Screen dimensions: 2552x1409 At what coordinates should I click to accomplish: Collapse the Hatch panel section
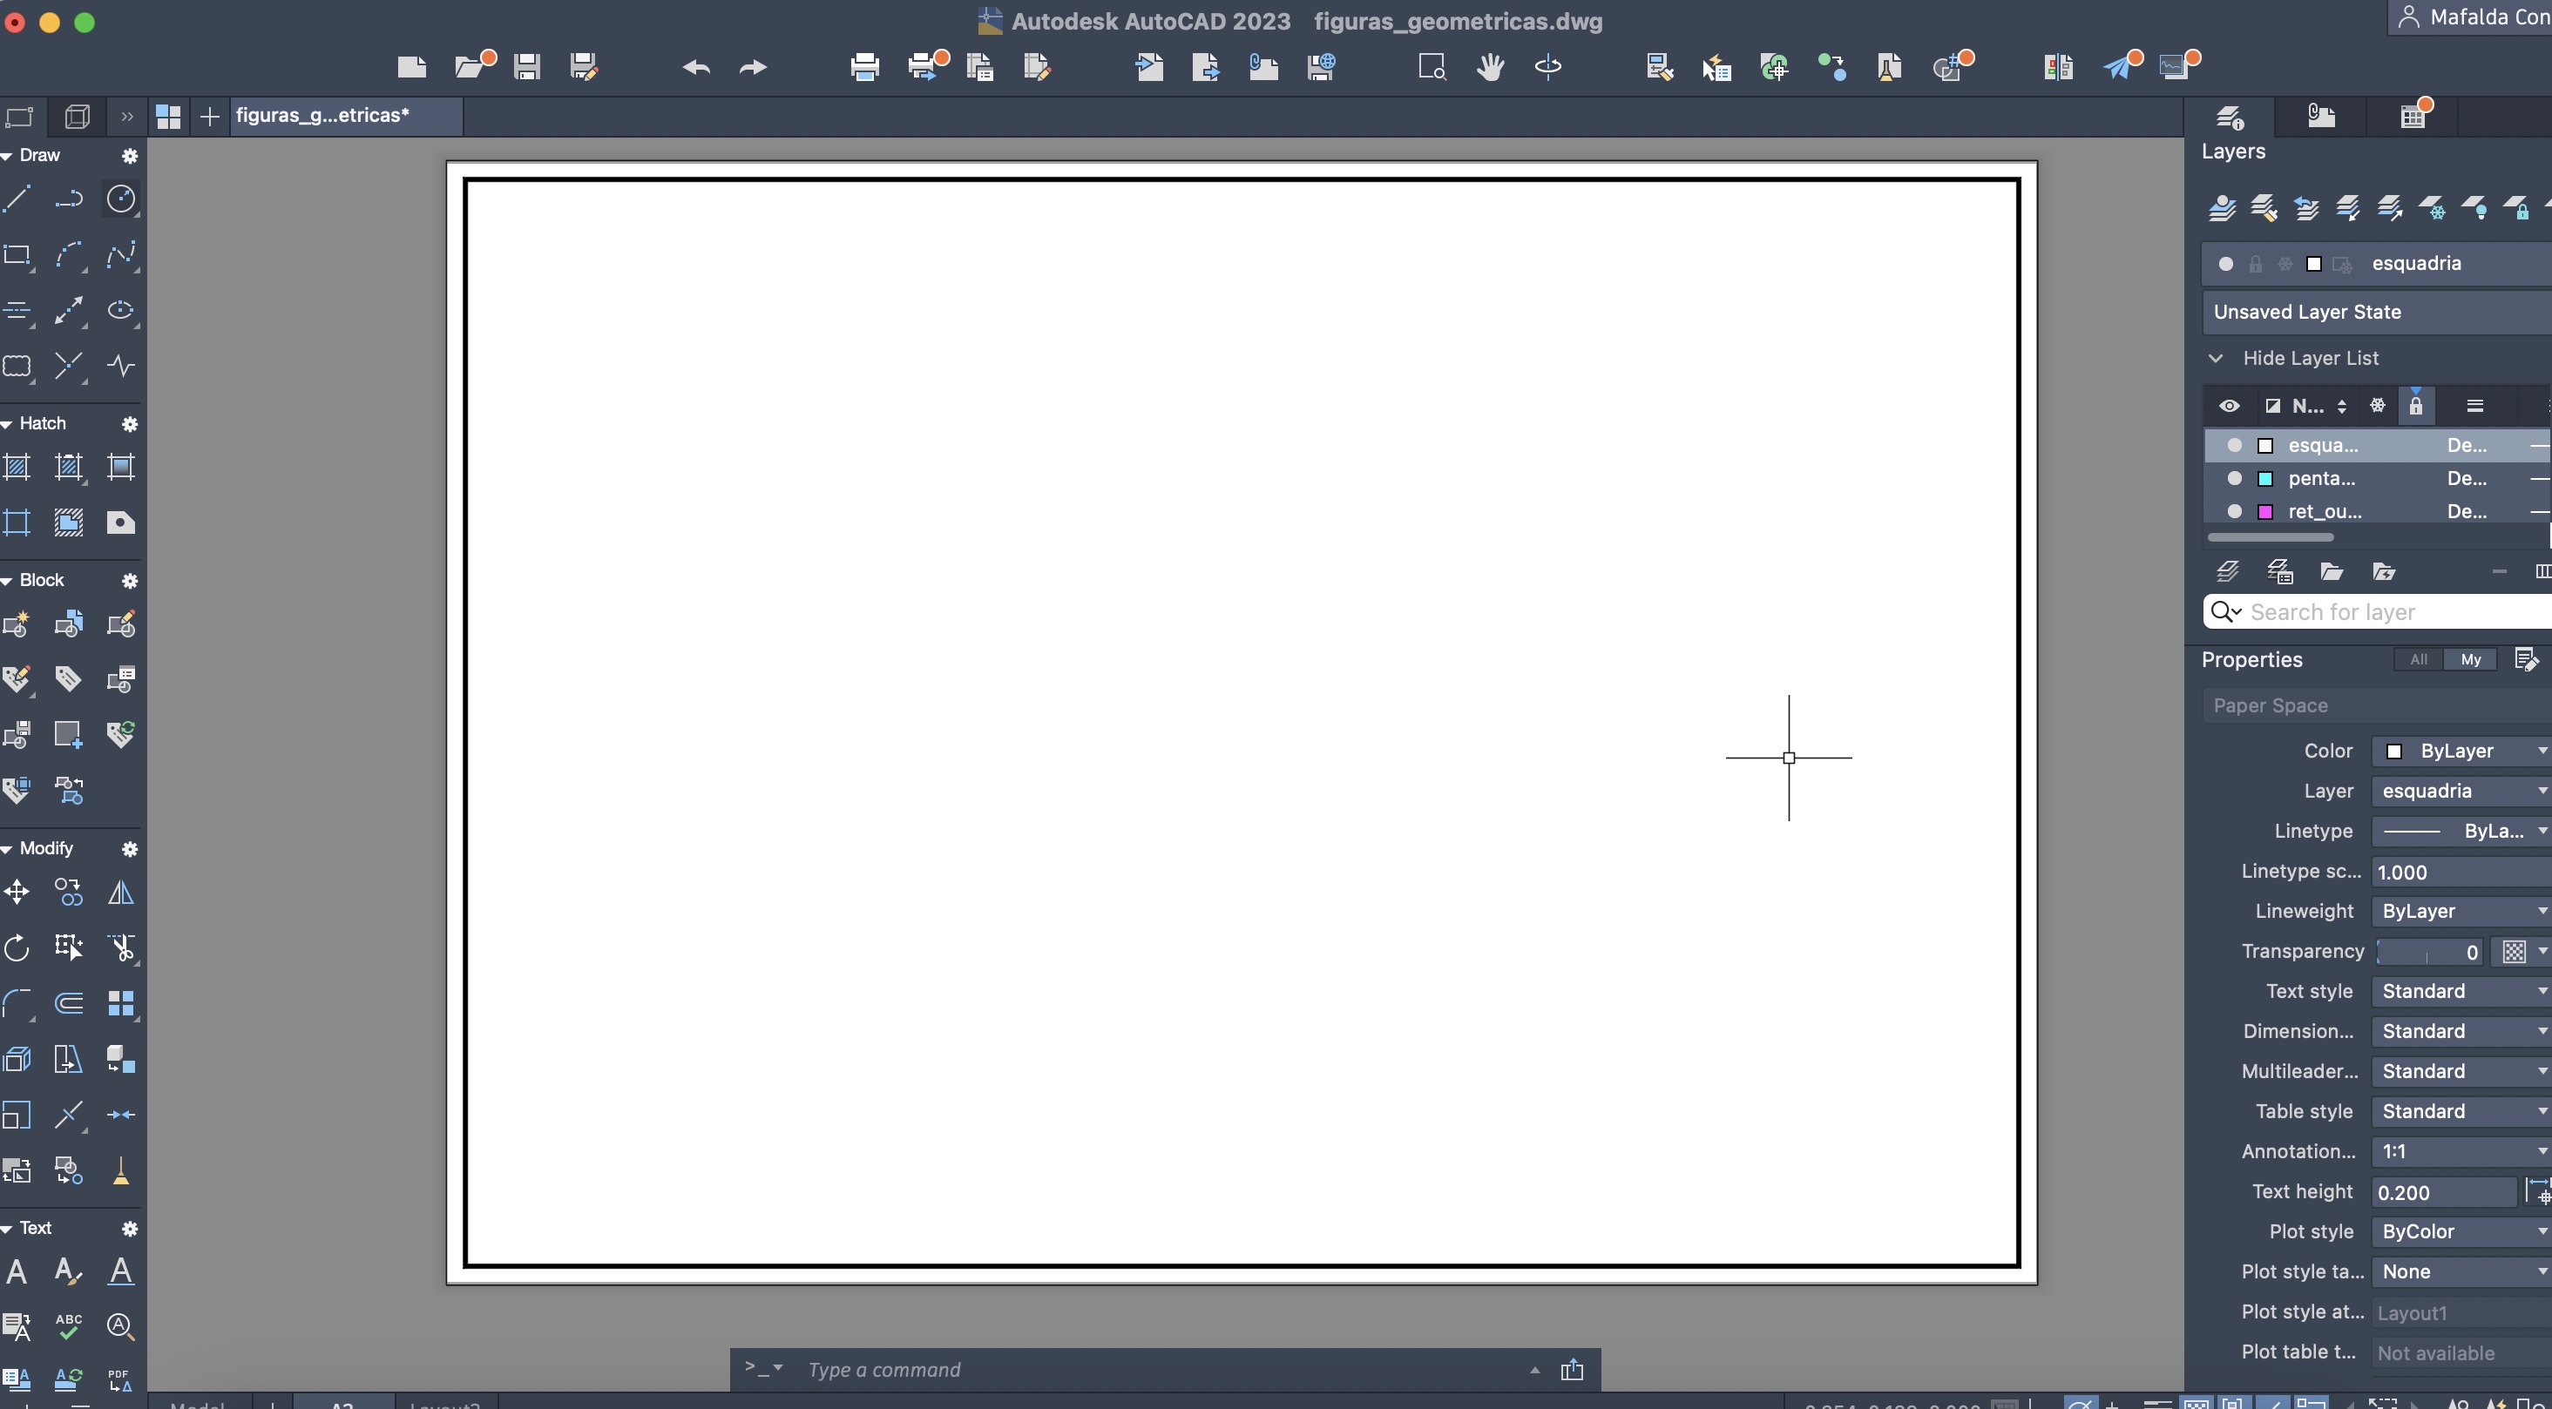[8, 424]
